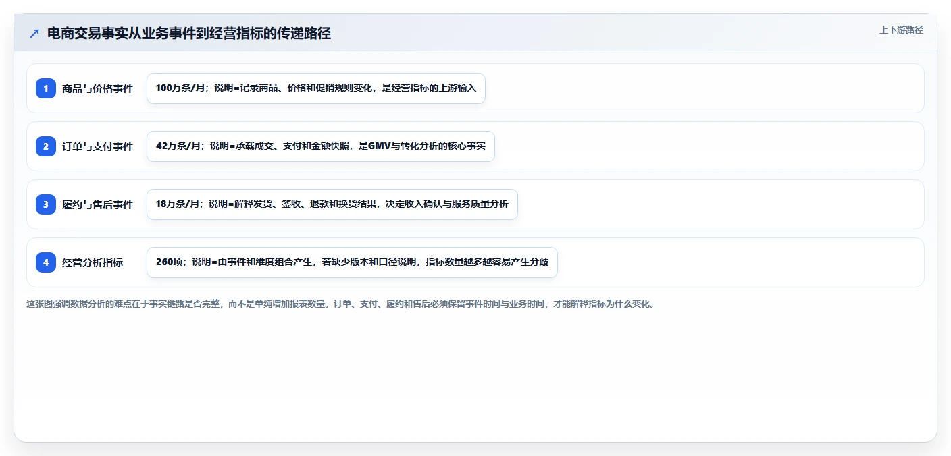Click the 订单与支付事件 label
Screen dimensions: 951x456
(97, 146)
